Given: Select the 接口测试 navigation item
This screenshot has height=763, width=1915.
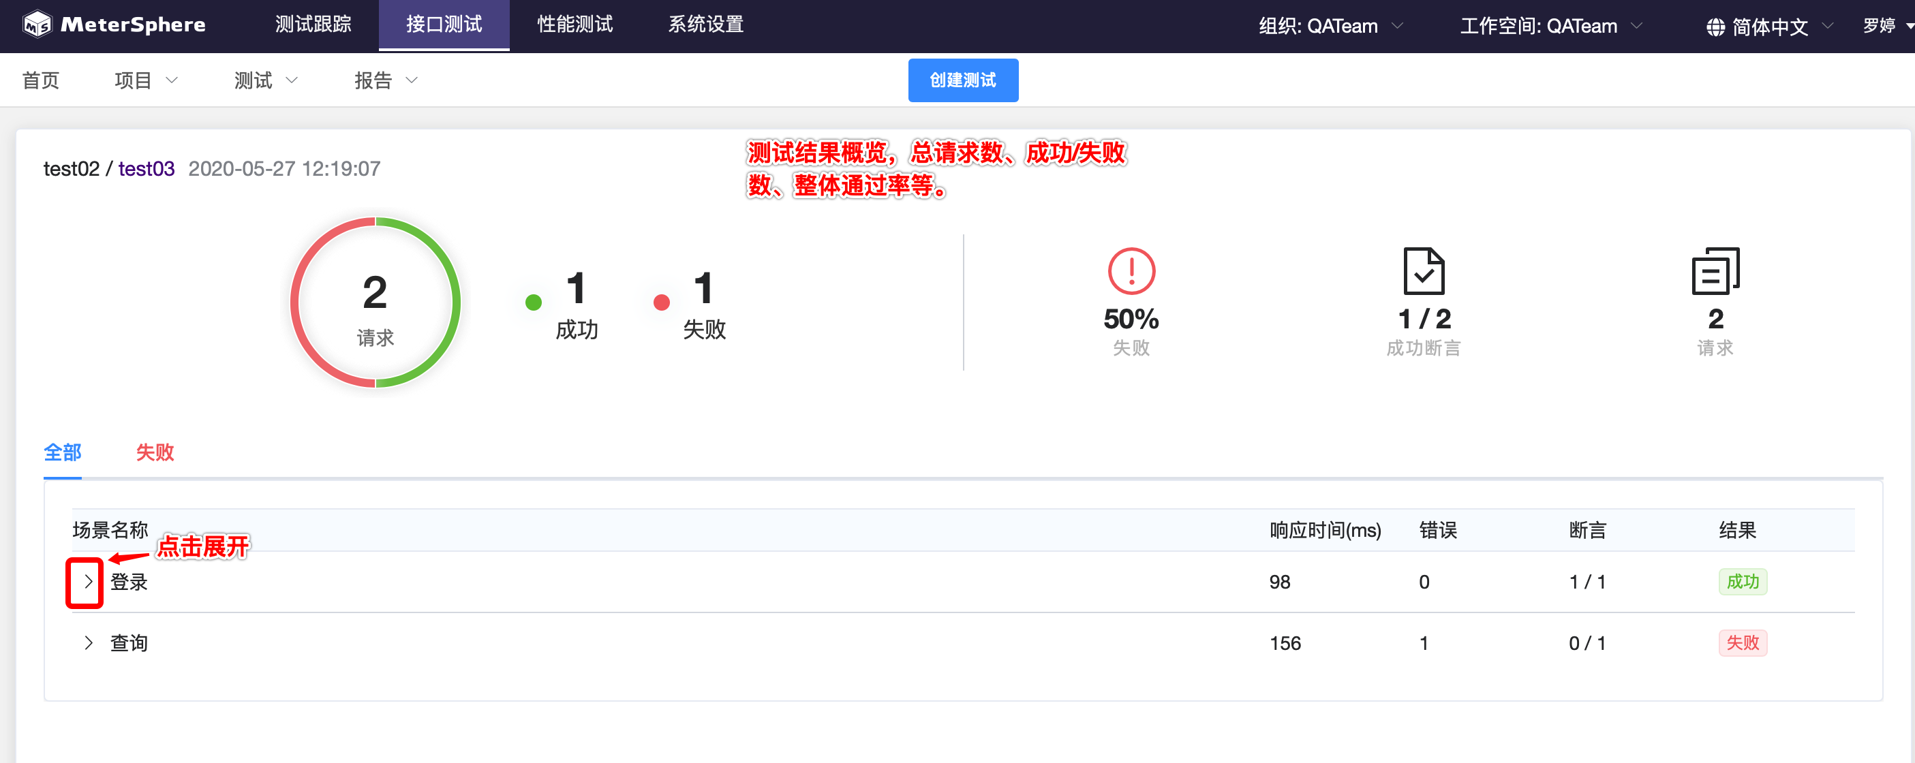Looking at the screenshot, I should pos(444,25).
